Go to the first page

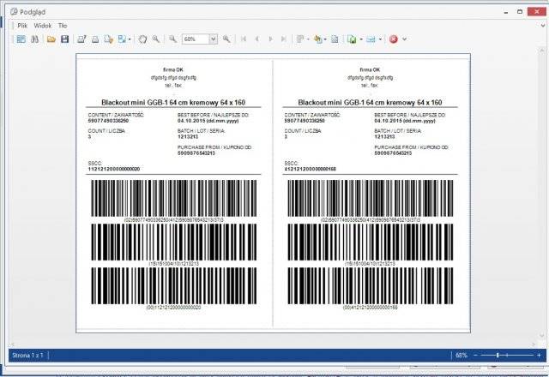(x=244, y=39)
